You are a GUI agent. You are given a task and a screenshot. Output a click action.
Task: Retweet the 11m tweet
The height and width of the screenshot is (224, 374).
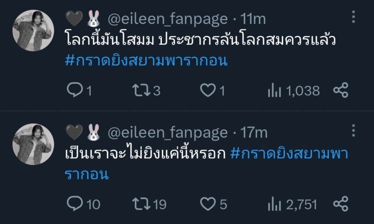click(141, 91)
